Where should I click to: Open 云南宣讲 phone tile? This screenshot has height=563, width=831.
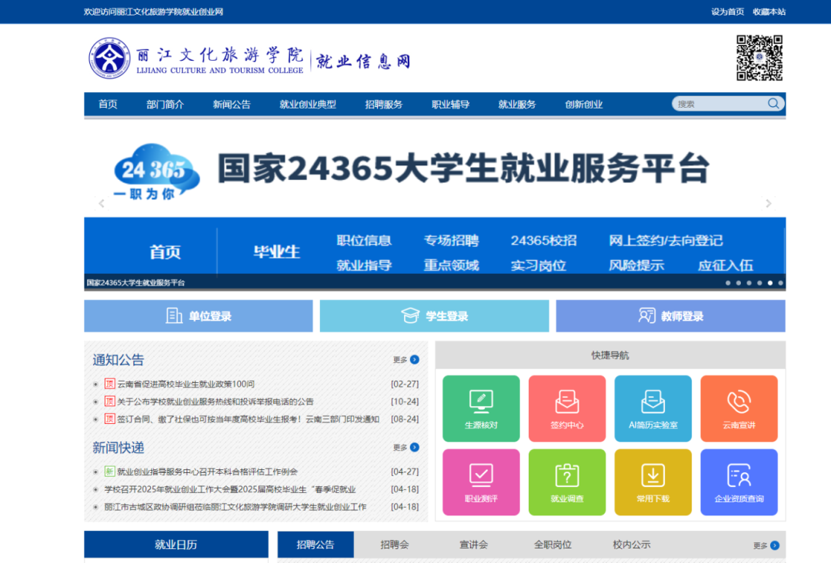pyautogui.click(x=739, y=408)
